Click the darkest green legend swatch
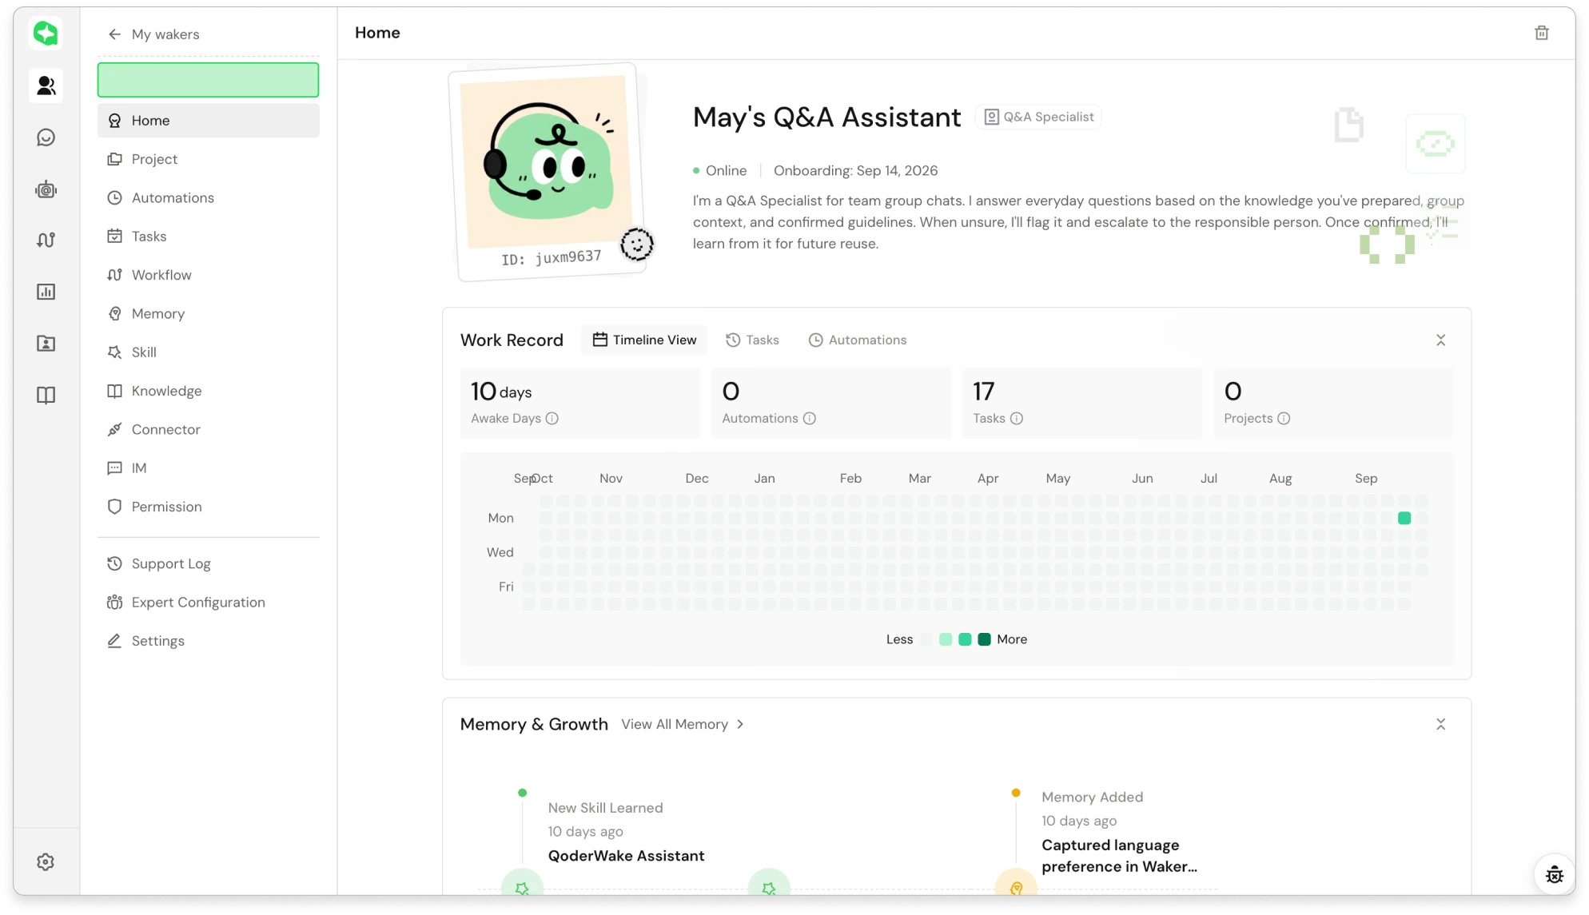The width and height of the screenshot is (1589, 915). tap(984, 639)
